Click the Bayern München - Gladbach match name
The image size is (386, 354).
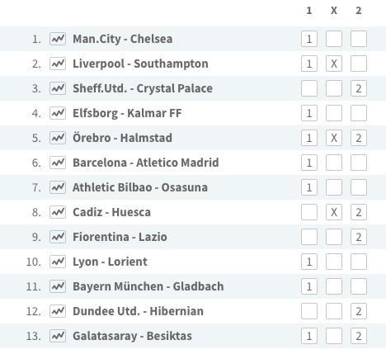(x=148, y=286)
